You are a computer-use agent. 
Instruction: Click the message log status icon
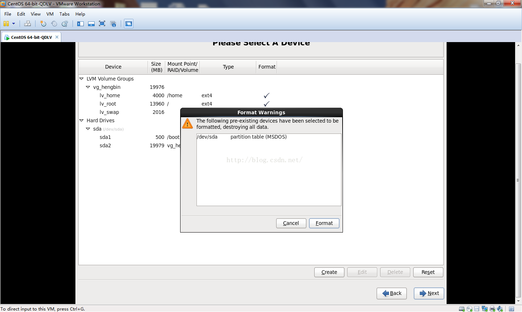[511, 309]
